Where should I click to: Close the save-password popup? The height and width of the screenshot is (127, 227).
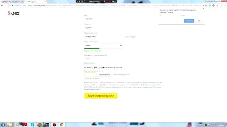click(203, 9)
